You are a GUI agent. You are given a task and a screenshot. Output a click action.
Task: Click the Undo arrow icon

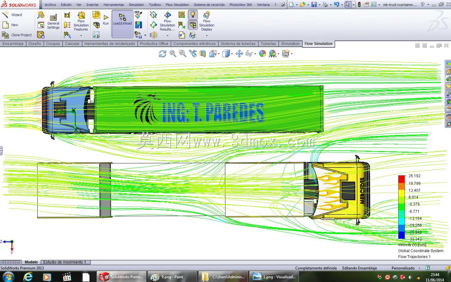[336, 5]
